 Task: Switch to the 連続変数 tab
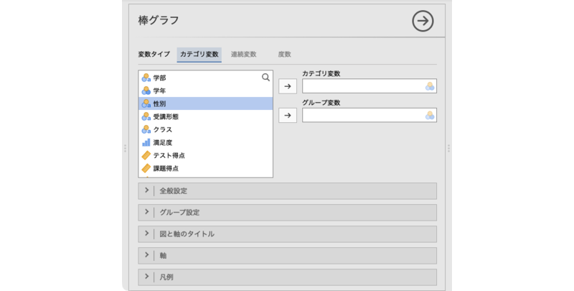point(243,55)
